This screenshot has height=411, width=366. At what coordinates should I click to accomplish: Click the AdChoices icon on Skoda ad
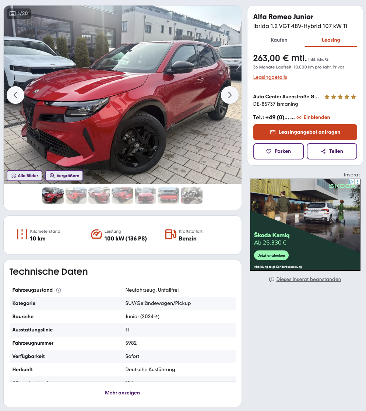click(352, 182)
